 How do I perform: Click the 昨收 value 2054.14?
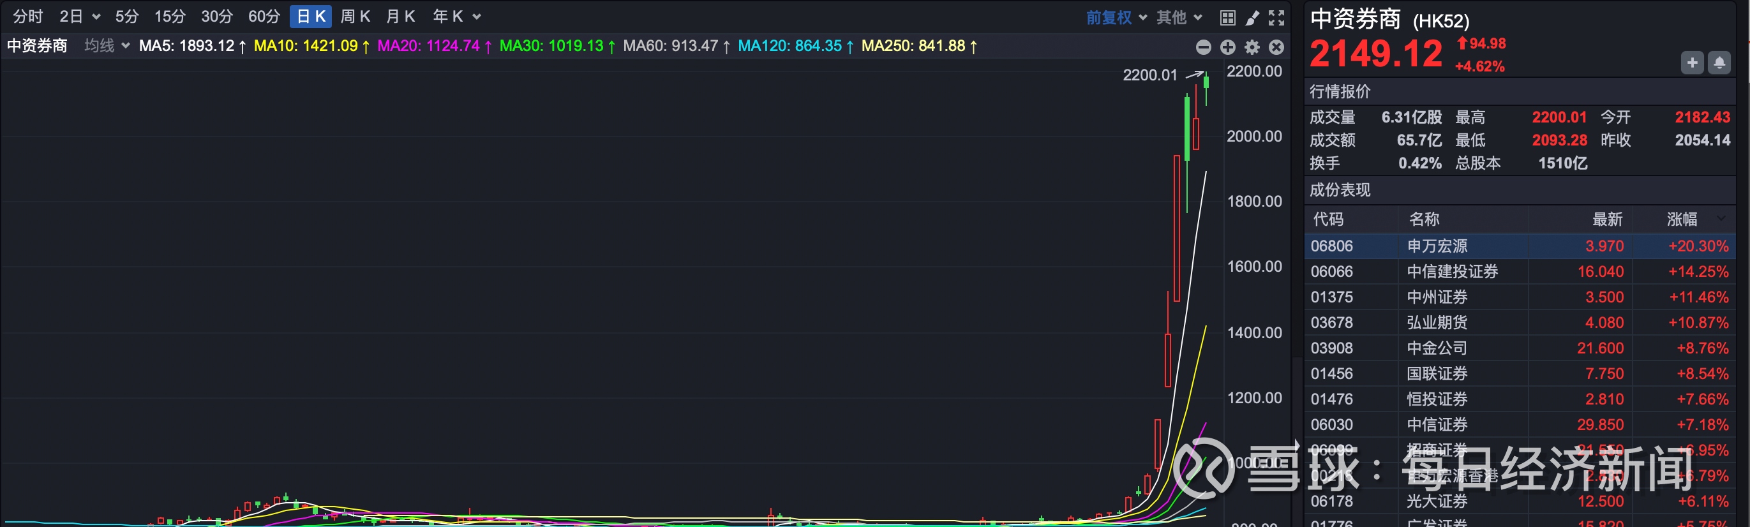1702,140
